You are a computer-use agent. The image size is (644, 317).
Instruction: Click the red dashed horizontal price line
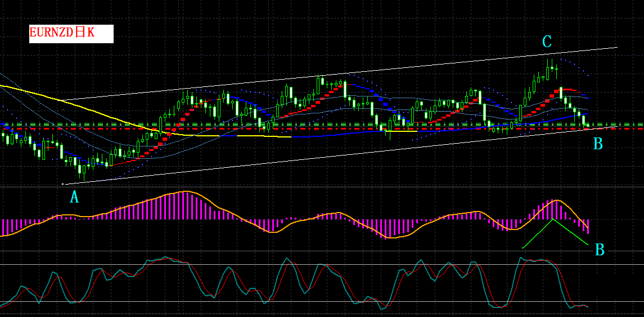(x=322, y=128)
